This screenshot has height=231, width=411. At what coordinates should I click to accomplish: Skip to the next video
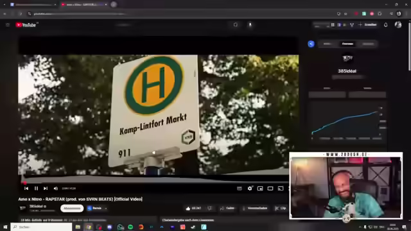coord(46,188)
